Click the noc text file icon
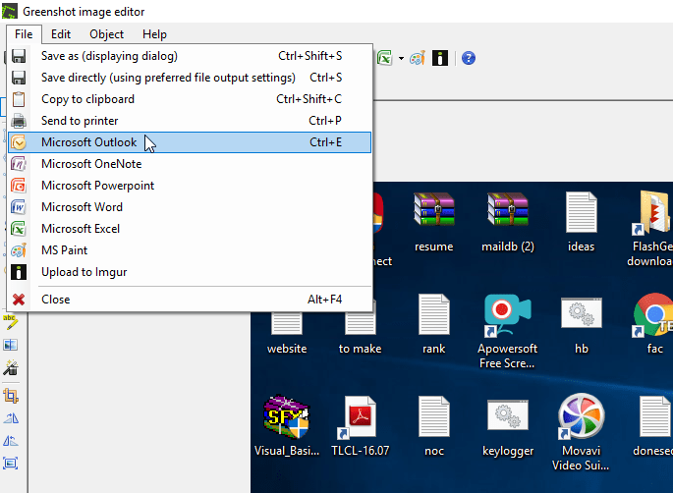 click(x=434, y=416)
